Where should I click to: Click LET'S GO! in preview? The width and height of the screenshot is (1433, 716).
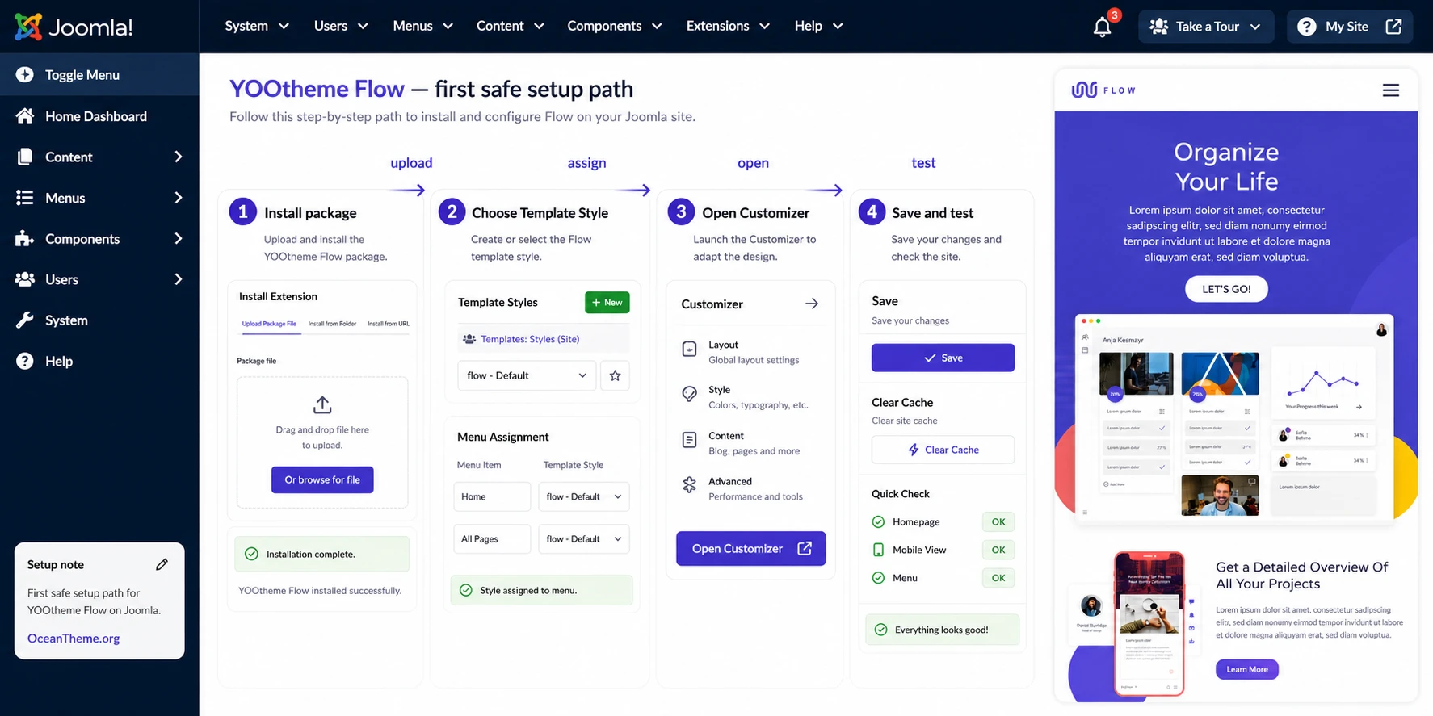(x=1226, y=289)
